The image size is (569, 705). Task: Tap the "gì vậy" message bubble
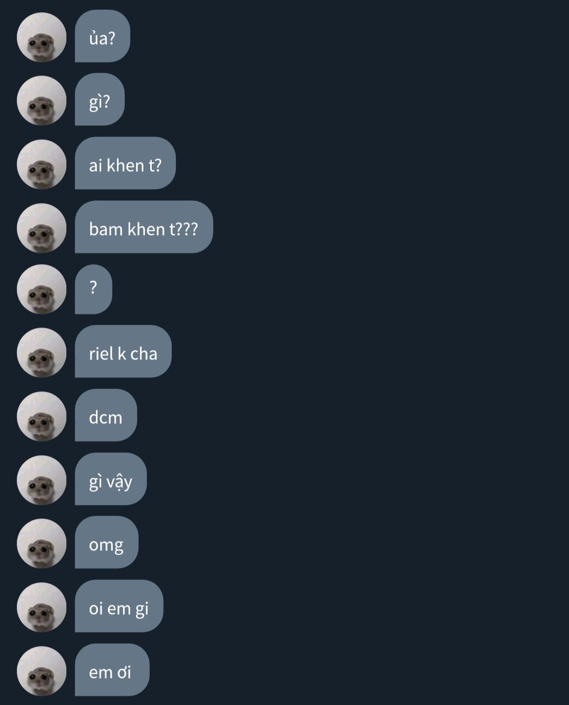tap(111, 479)
